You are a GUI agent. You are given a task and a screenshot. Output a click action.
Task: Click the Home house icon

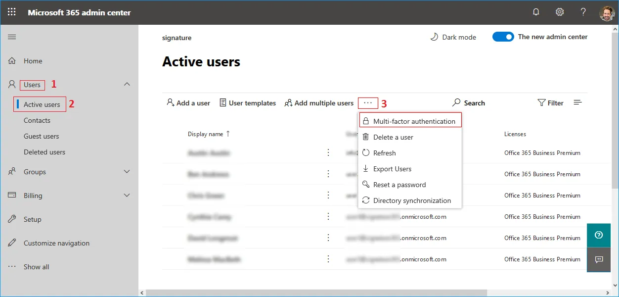coord(12,61)
